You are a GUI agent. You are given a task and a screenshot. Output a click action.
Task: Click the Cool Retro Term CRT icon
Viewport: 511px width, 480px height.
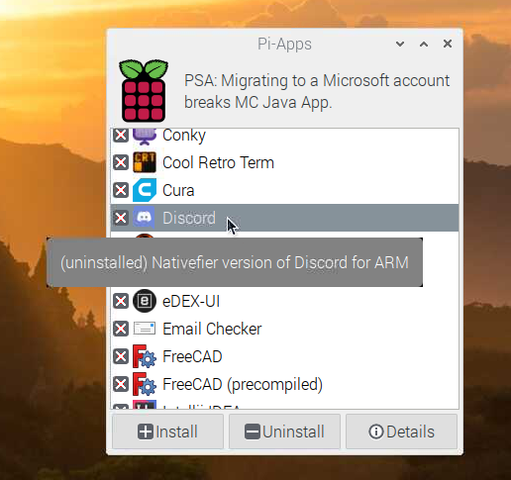click(145, 162)
